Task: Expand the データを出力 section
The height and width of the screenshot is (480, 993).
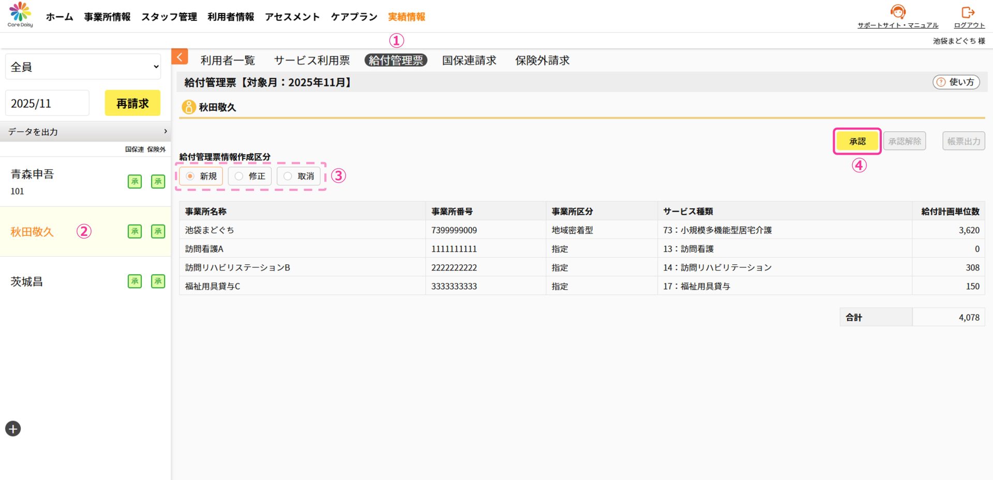Action: 85,132
